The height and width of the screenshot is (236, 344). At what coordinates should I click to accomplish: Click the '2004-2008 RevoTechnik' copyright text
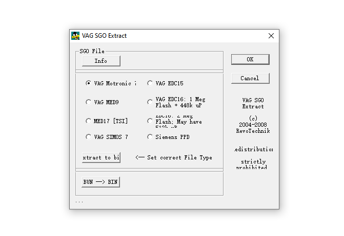tap(253, 128)
